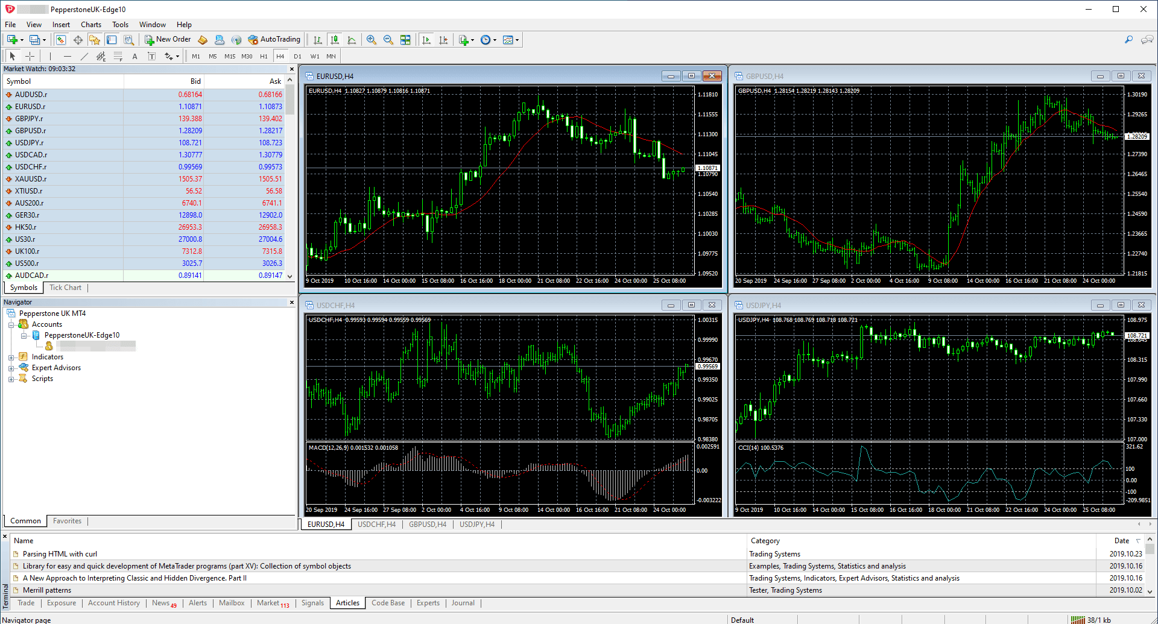This screenshot has width=1158, height=624.
Task: Set the chart timeframe to D1
Action: pyautogui.click(x=297, y=55)
